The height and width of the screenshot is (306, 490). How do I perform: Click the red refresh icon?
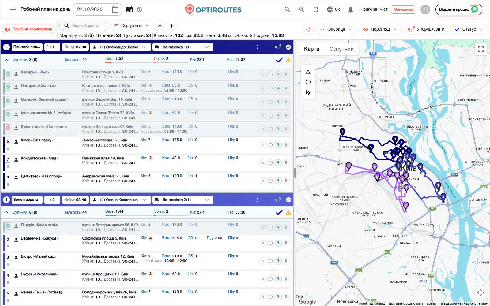click(308, 29)
